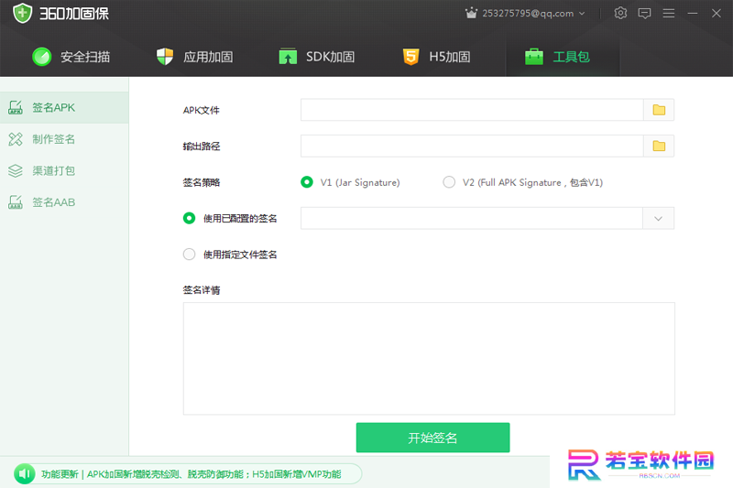Click the 360加固保 shield logo

[22, 13]
